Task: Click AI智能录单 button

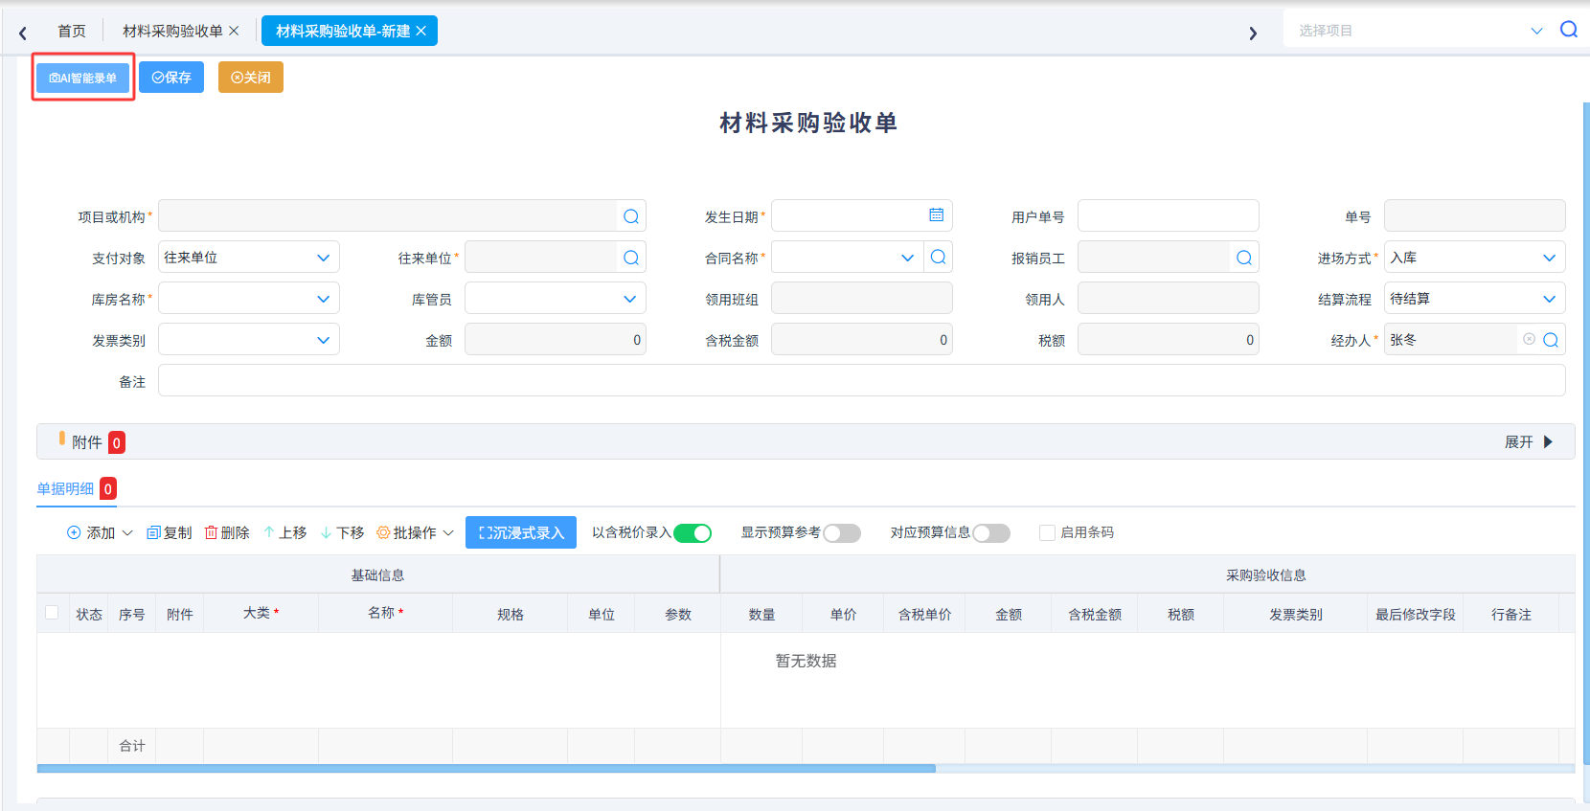Action: pyautogui.click(x=82, y=78)
